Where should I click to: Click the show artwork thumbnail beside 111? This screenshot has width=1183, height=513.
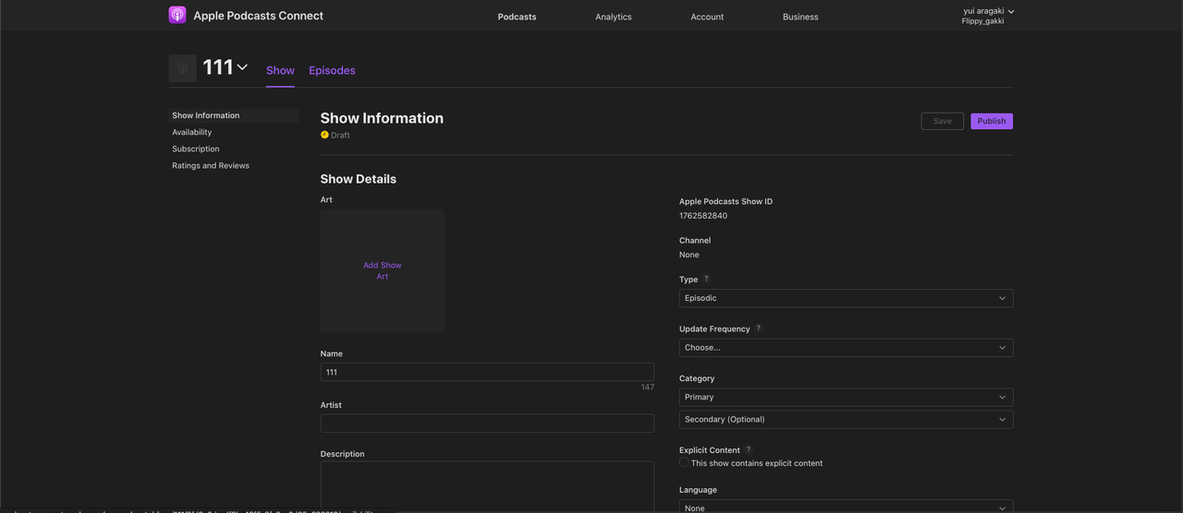[183, 68]
